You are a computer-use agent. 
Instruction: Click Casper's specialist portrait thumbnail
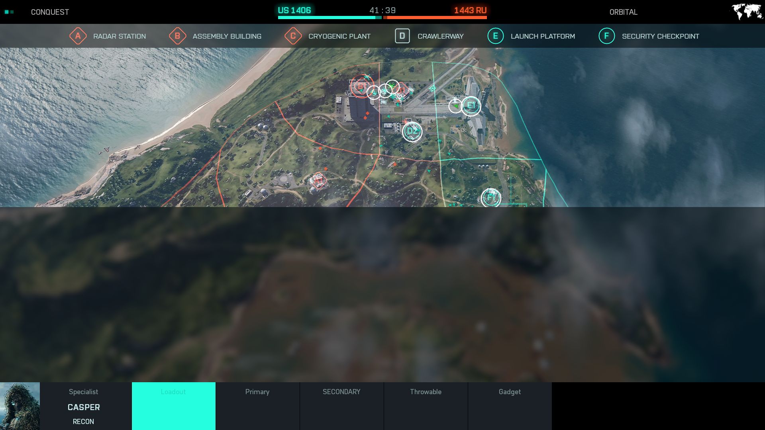click(20, 406)
